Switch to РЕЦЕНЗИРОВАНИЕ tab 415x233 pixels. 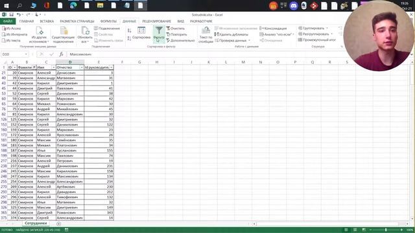[157, 21]
